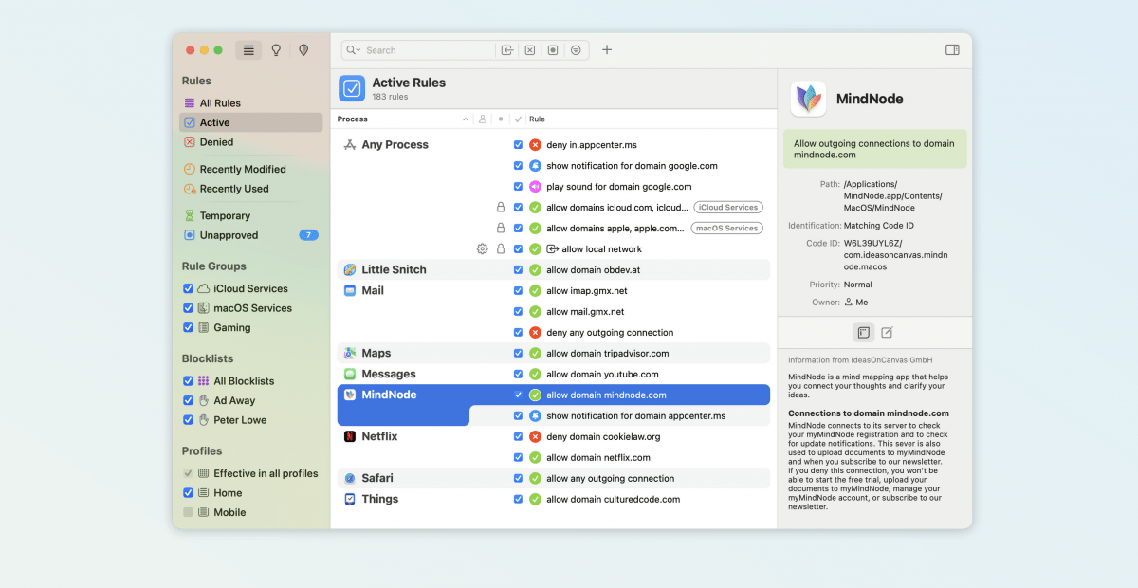
Task: Click the shield icon in the toolbar
Action: tap(303, 50)
